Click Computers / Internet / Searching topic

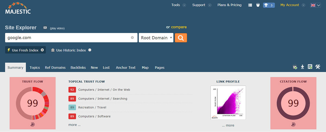click(103, 99)
